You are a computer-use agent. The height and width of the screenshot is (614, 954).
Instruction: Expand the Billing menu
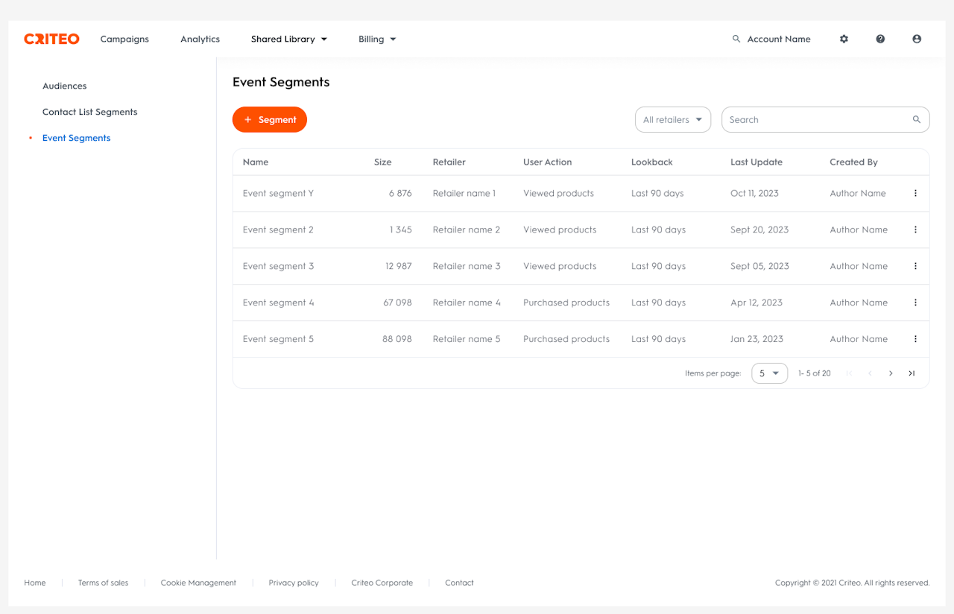[377, 39]
